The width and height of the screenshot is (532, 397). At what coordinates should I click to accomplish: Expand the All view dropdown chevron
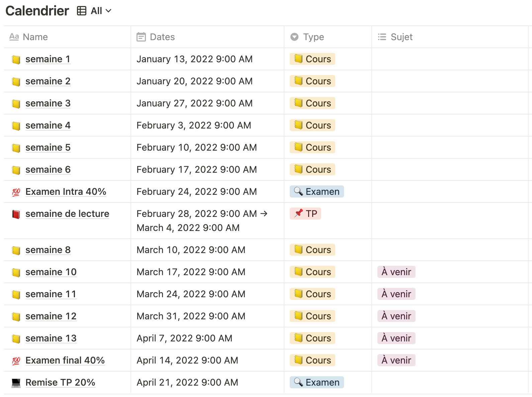pos(108,11)
